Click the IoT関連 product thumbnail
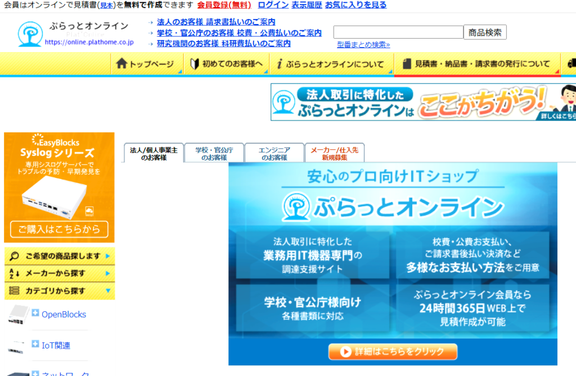This screenshot has height=376, width=576. tap(16, 346)
